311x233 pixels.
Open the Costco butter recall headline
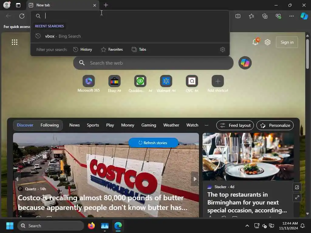pyautogui.click(x=102, y=202)
